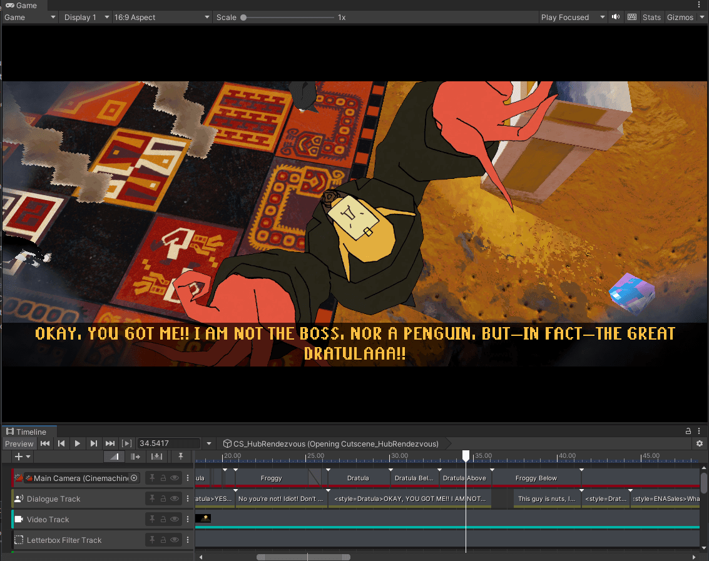Select the Froggy Below camera clip

[x=536, y=478]
